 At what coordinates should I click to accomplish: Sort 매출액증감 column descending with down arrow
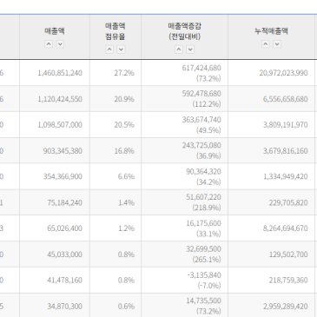190,50
